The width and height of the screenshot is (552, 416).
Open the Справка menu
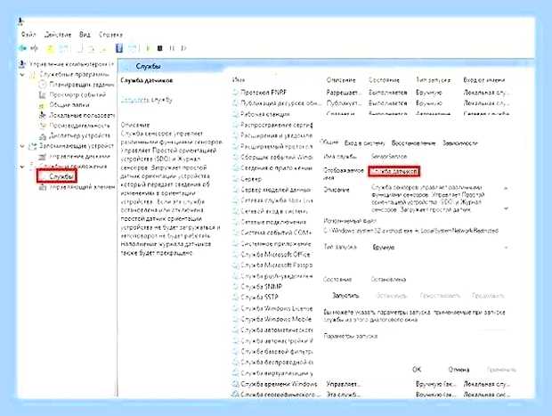coord(110,35)
